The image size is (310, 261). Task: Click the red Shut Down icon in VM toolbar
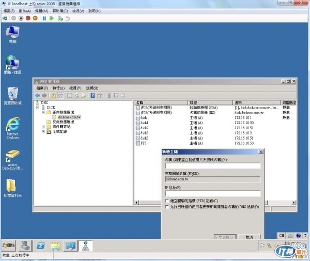(28, 19)
